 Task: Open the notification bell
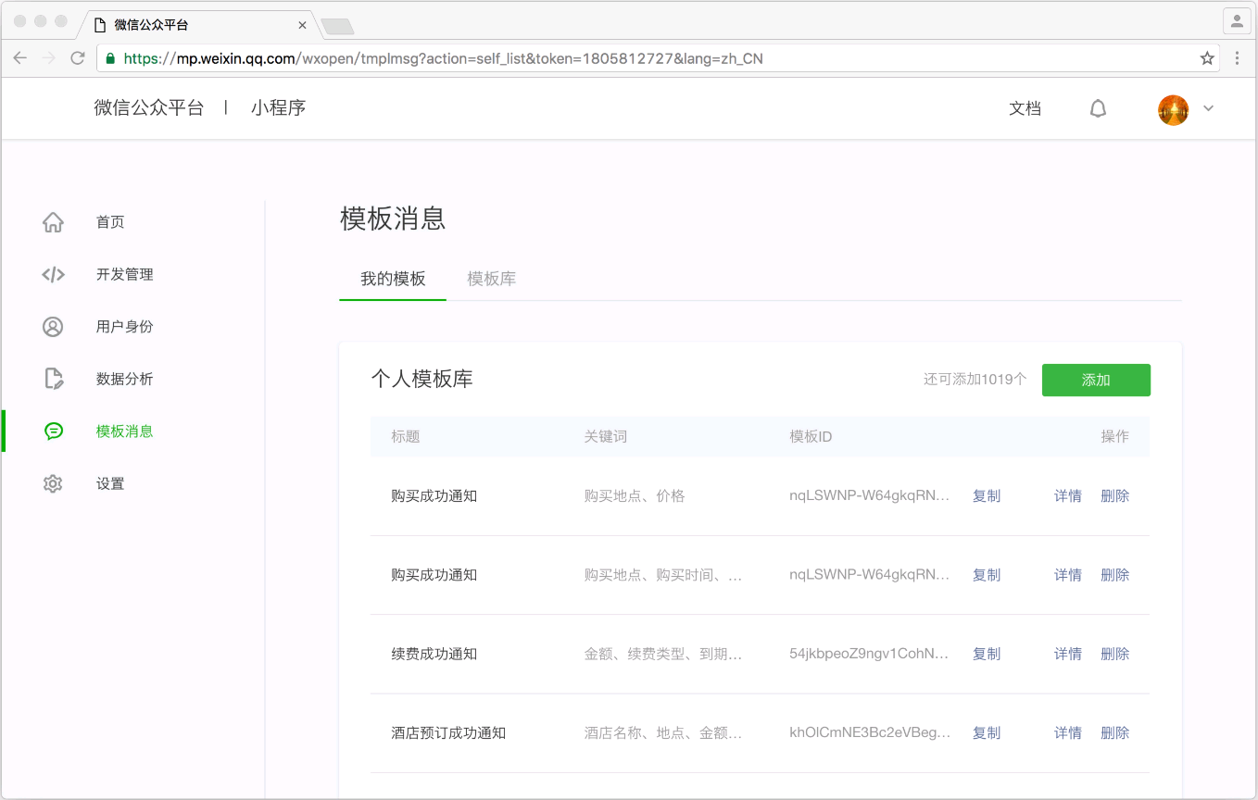click(x=1098, y=109)
